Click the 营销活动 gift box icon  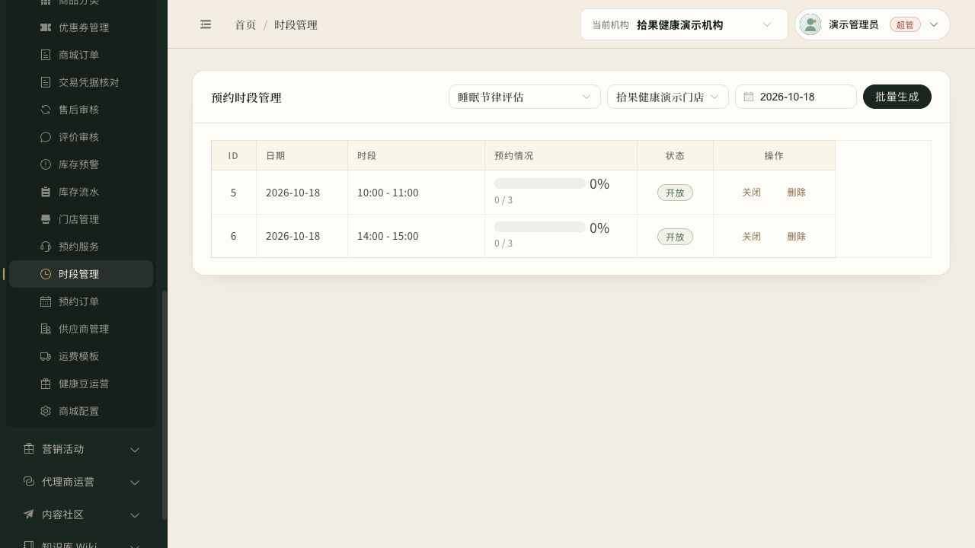(x=29, y=449)
